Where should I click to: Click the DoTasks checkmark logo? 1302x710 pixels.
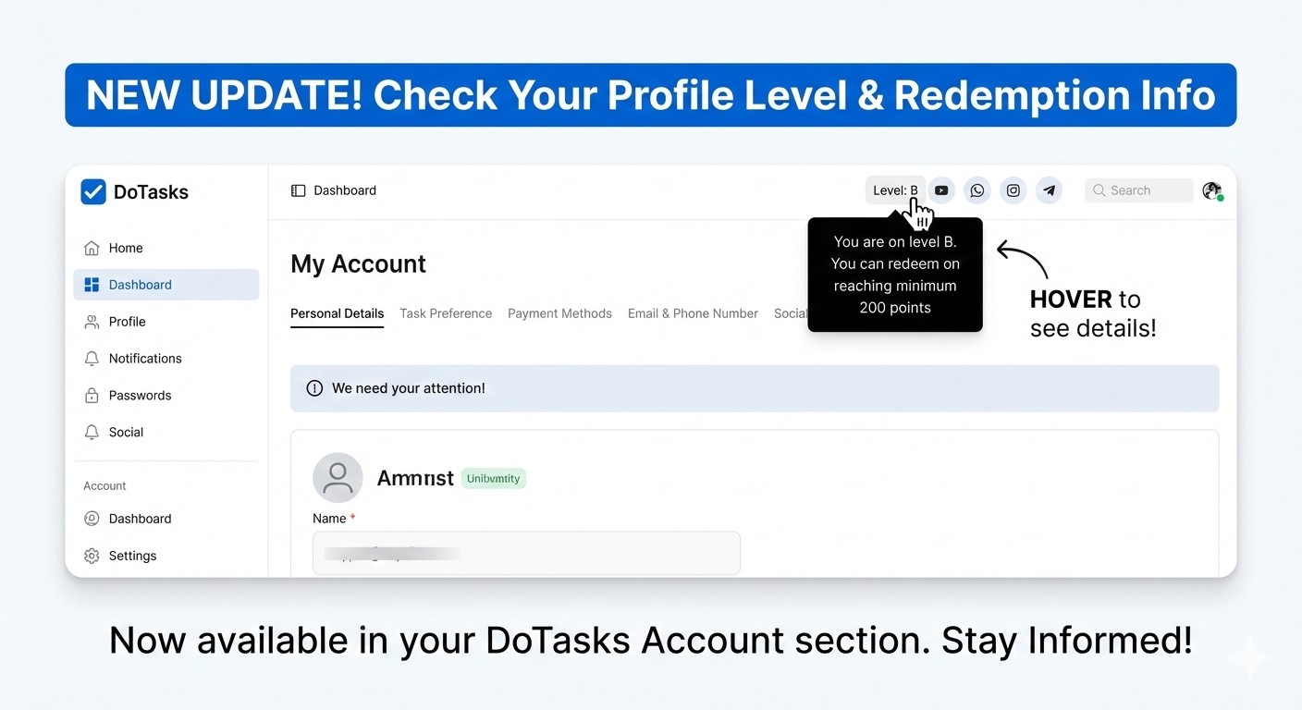click(93, 191)
